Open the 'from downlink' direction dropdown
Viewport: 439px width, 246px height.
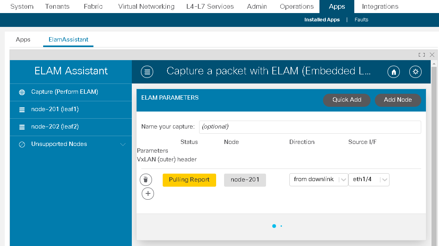click(x=319, y=180)
